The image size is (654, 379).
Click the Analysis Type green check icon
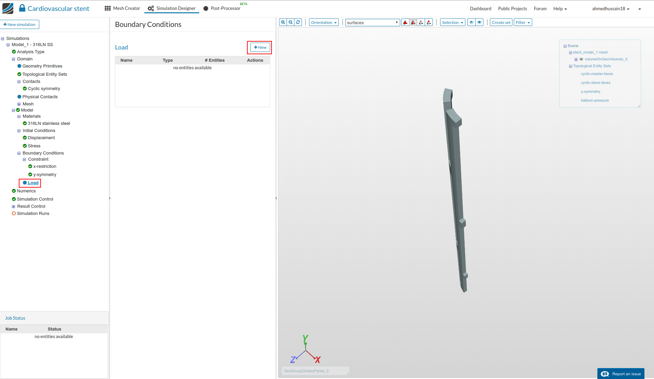click(14, 52)
